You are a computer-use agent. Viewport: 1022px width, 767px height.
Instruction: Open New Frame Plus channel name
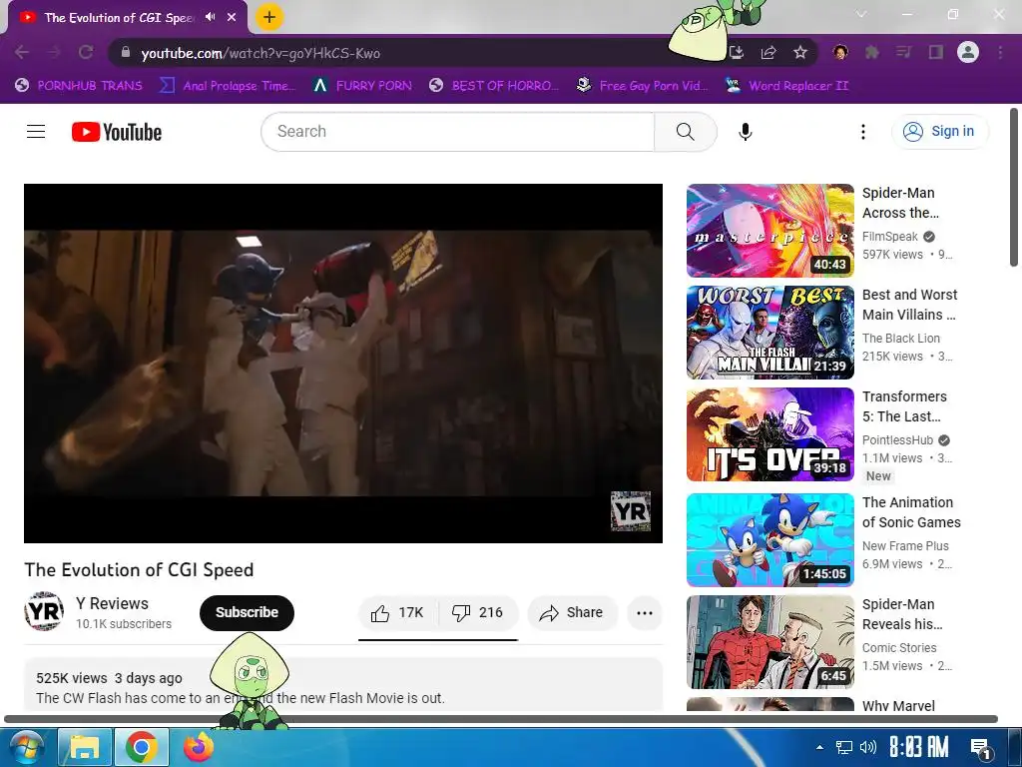(905, 546)
